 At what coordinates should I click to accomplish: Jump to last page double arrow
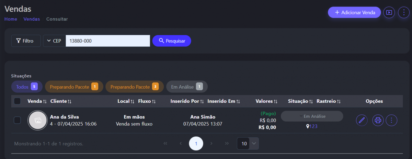[x=227, y=144]
